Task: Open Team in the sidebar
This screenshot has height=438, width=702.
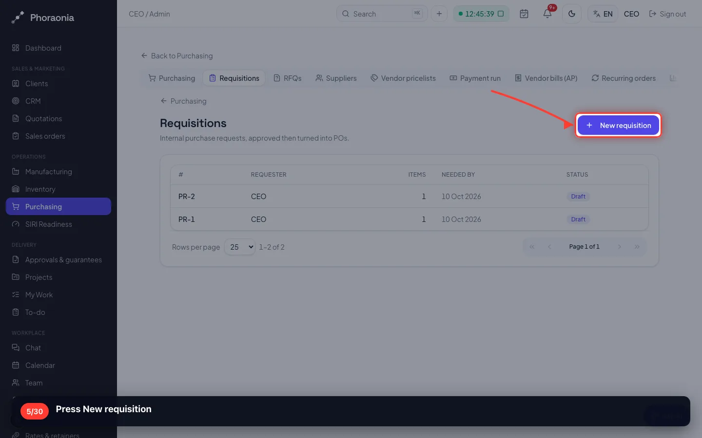Action: click(58, 383)
